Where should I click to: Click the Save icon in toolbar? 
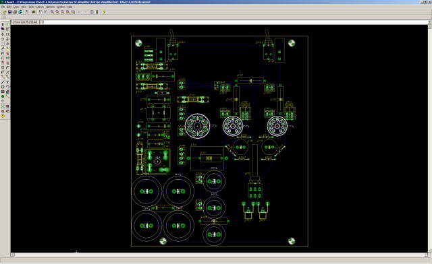[9, 12]
